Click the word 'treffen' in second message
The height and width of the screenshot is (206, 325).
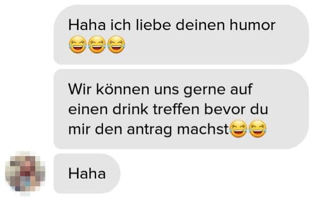[176, 109]
